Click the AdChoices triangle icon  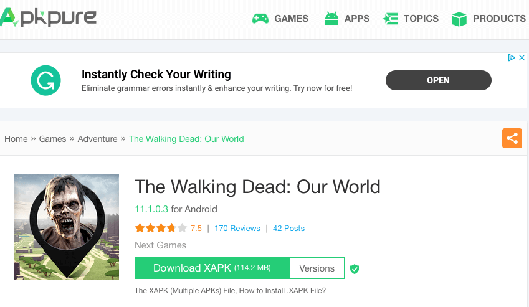click(512, 58)
